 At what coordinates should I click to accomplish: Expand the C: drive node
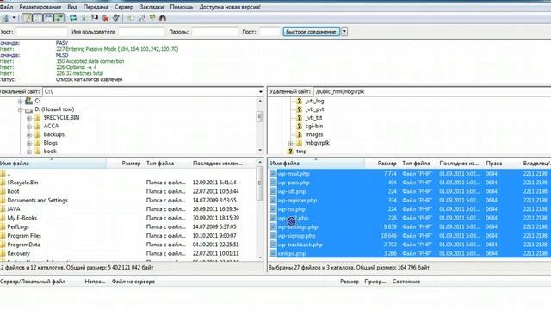pyautogui.click(x=20, y=102)
